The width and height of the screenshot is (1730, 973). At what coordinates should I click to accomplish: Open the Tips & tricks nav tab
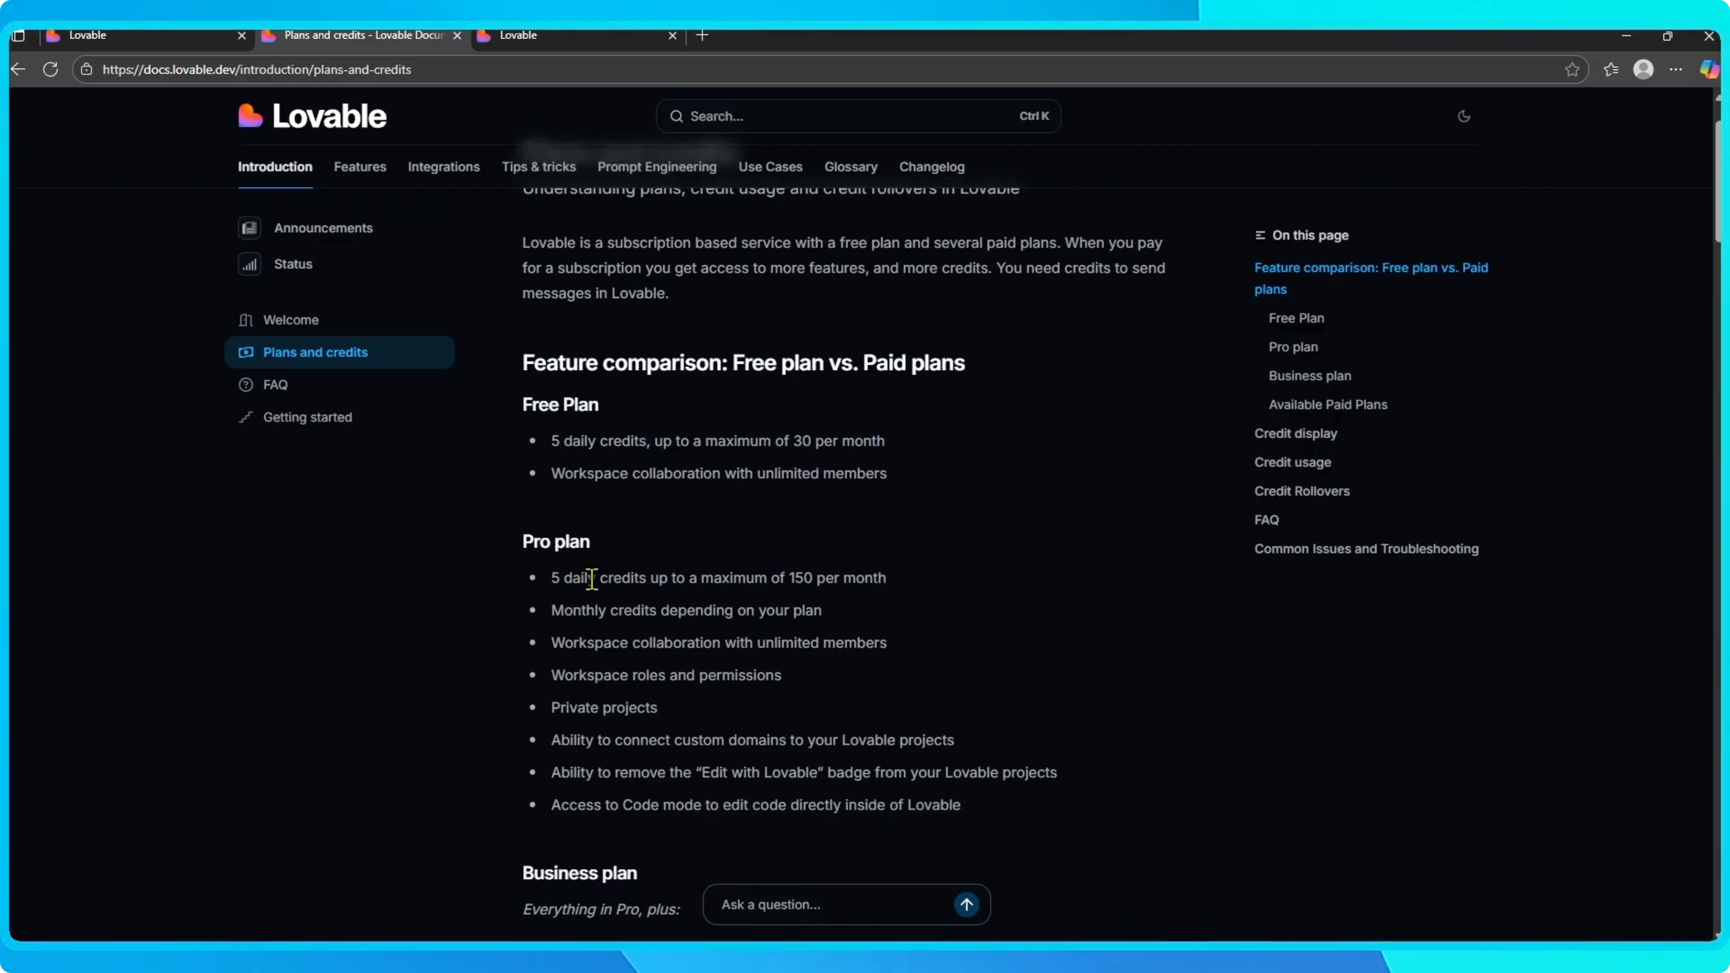click(539, 166)
